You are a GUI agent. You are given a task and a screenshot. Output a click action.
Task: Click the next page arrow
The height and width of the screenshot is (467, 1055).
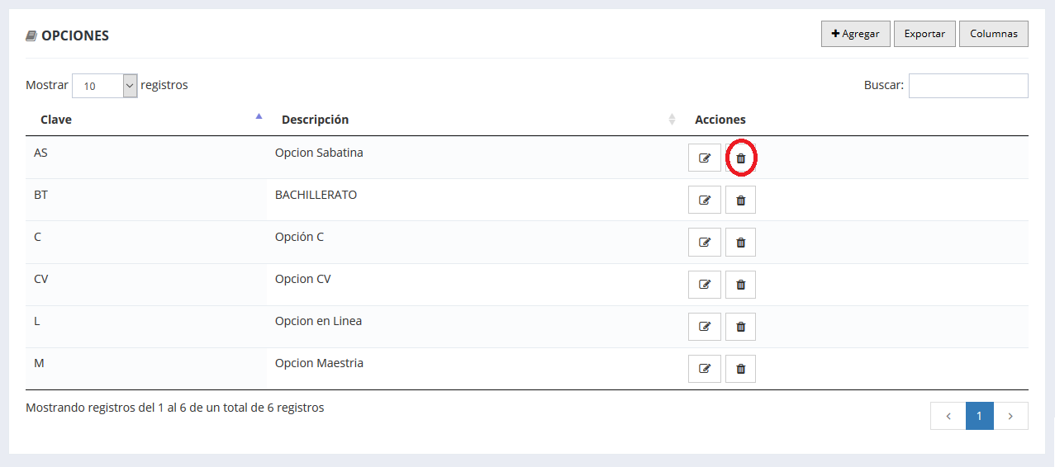pyautogui.click(x=1010, y=416)
